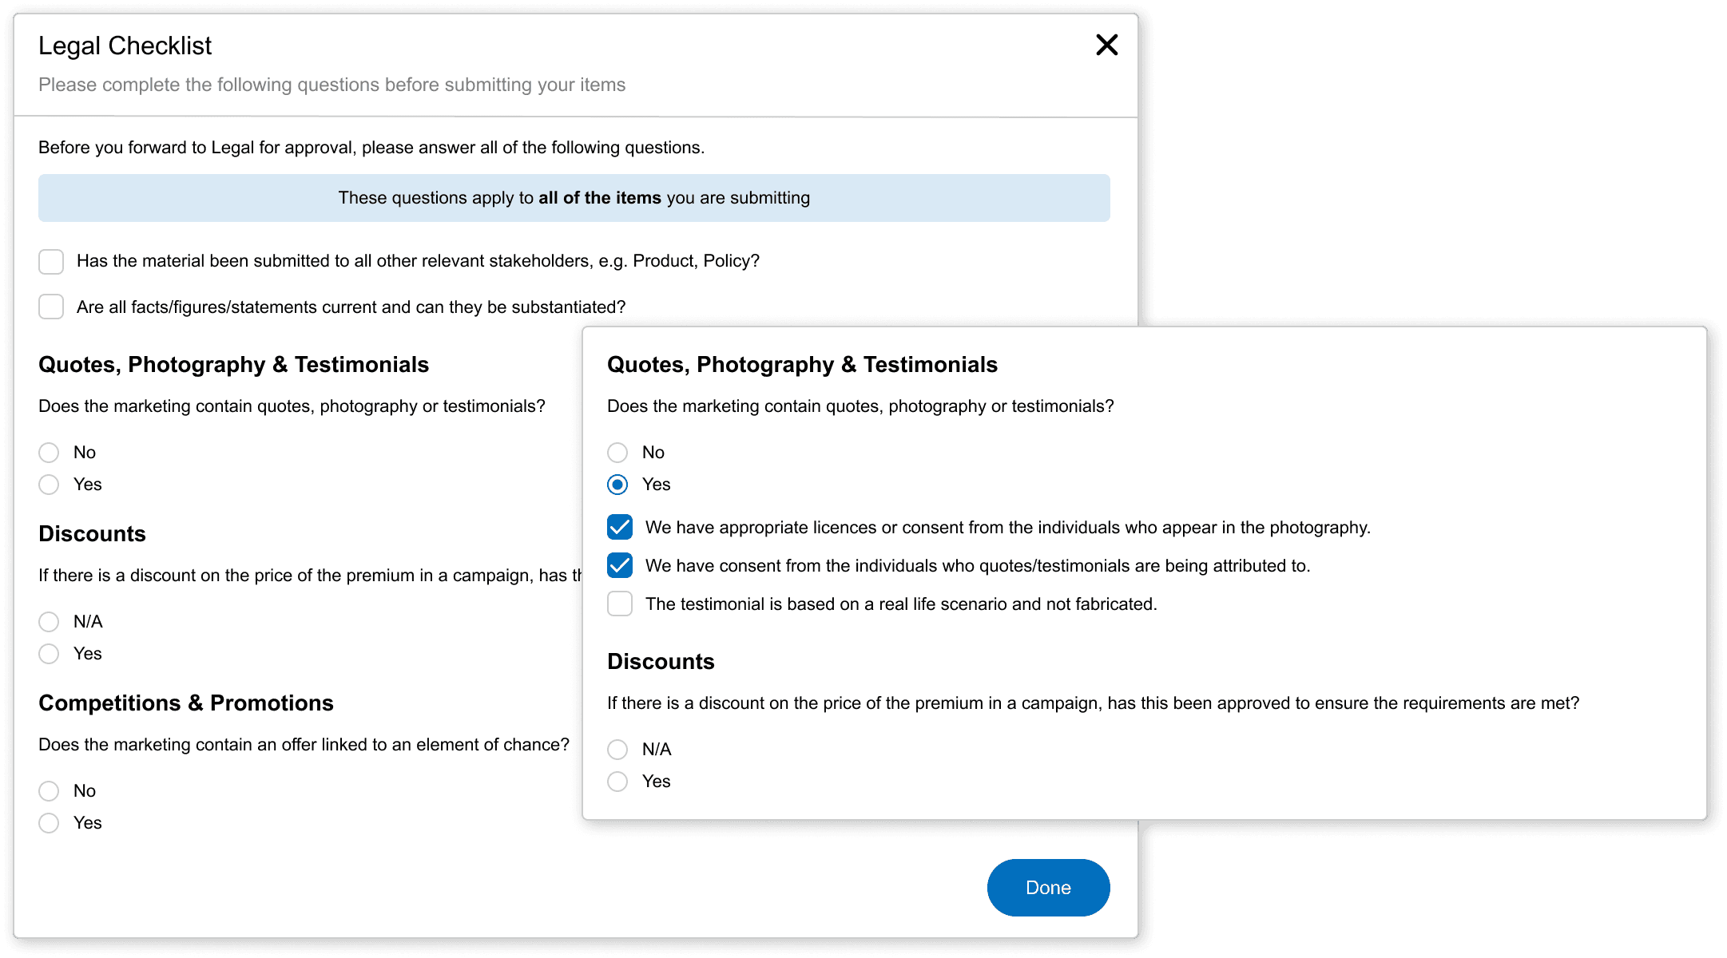Viewport: 1727px width, 958px height.
Task: Close the Legal Checklist dialog
Action: click(1106, 46)
